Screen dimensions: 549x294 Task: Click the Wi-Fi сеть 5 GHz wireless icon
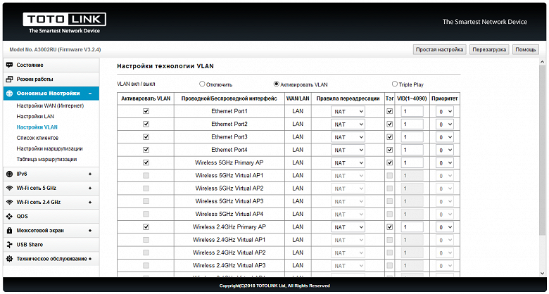pos(9,188)
